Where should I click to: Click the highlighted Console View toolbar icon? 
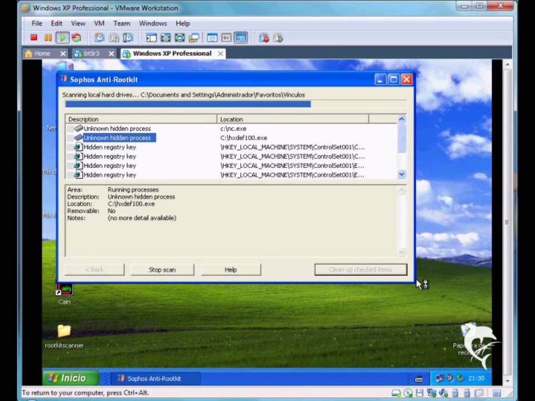pos(241,37)
